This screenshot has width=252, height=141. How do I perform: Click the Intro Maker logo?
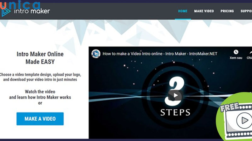26,11
